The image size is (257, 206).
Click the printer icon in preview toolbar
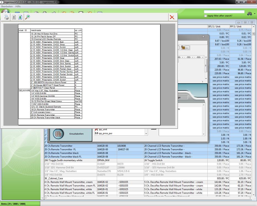tap(6, 17)
